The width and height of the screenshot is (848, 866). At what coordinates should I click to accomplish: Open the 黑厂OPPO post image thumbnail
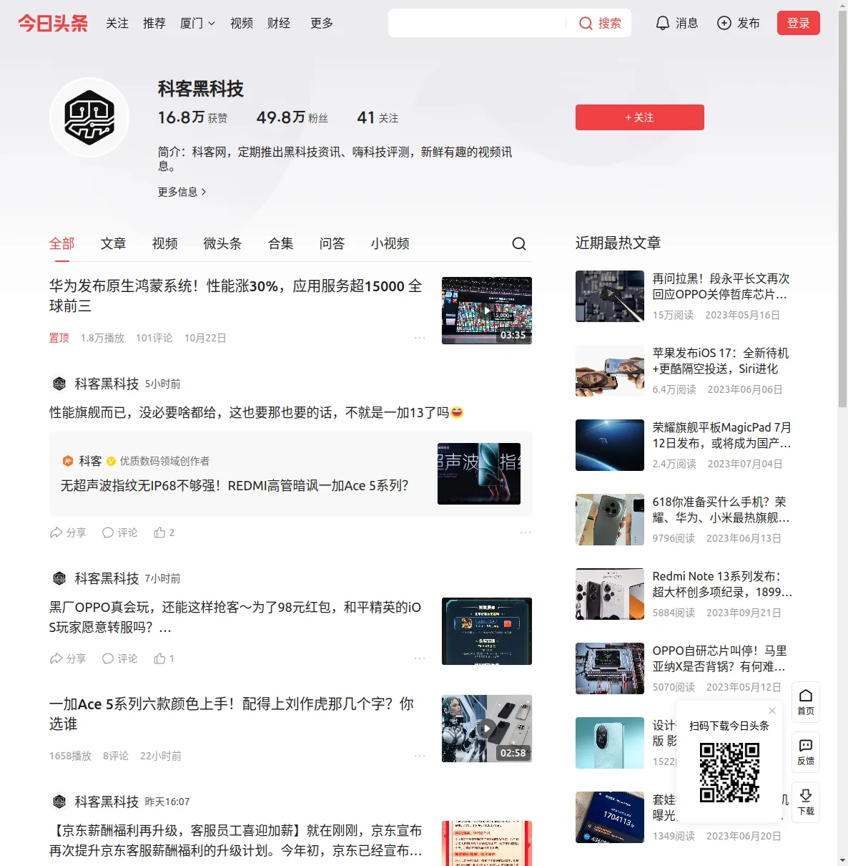coord(487,631)
